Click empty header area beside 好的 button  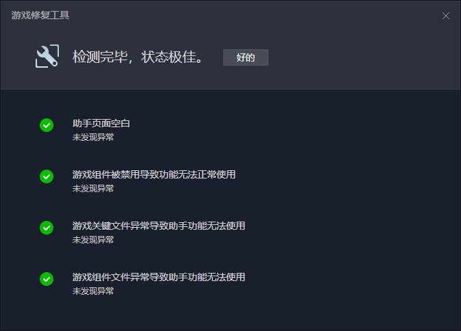click(x=353, y=57)
